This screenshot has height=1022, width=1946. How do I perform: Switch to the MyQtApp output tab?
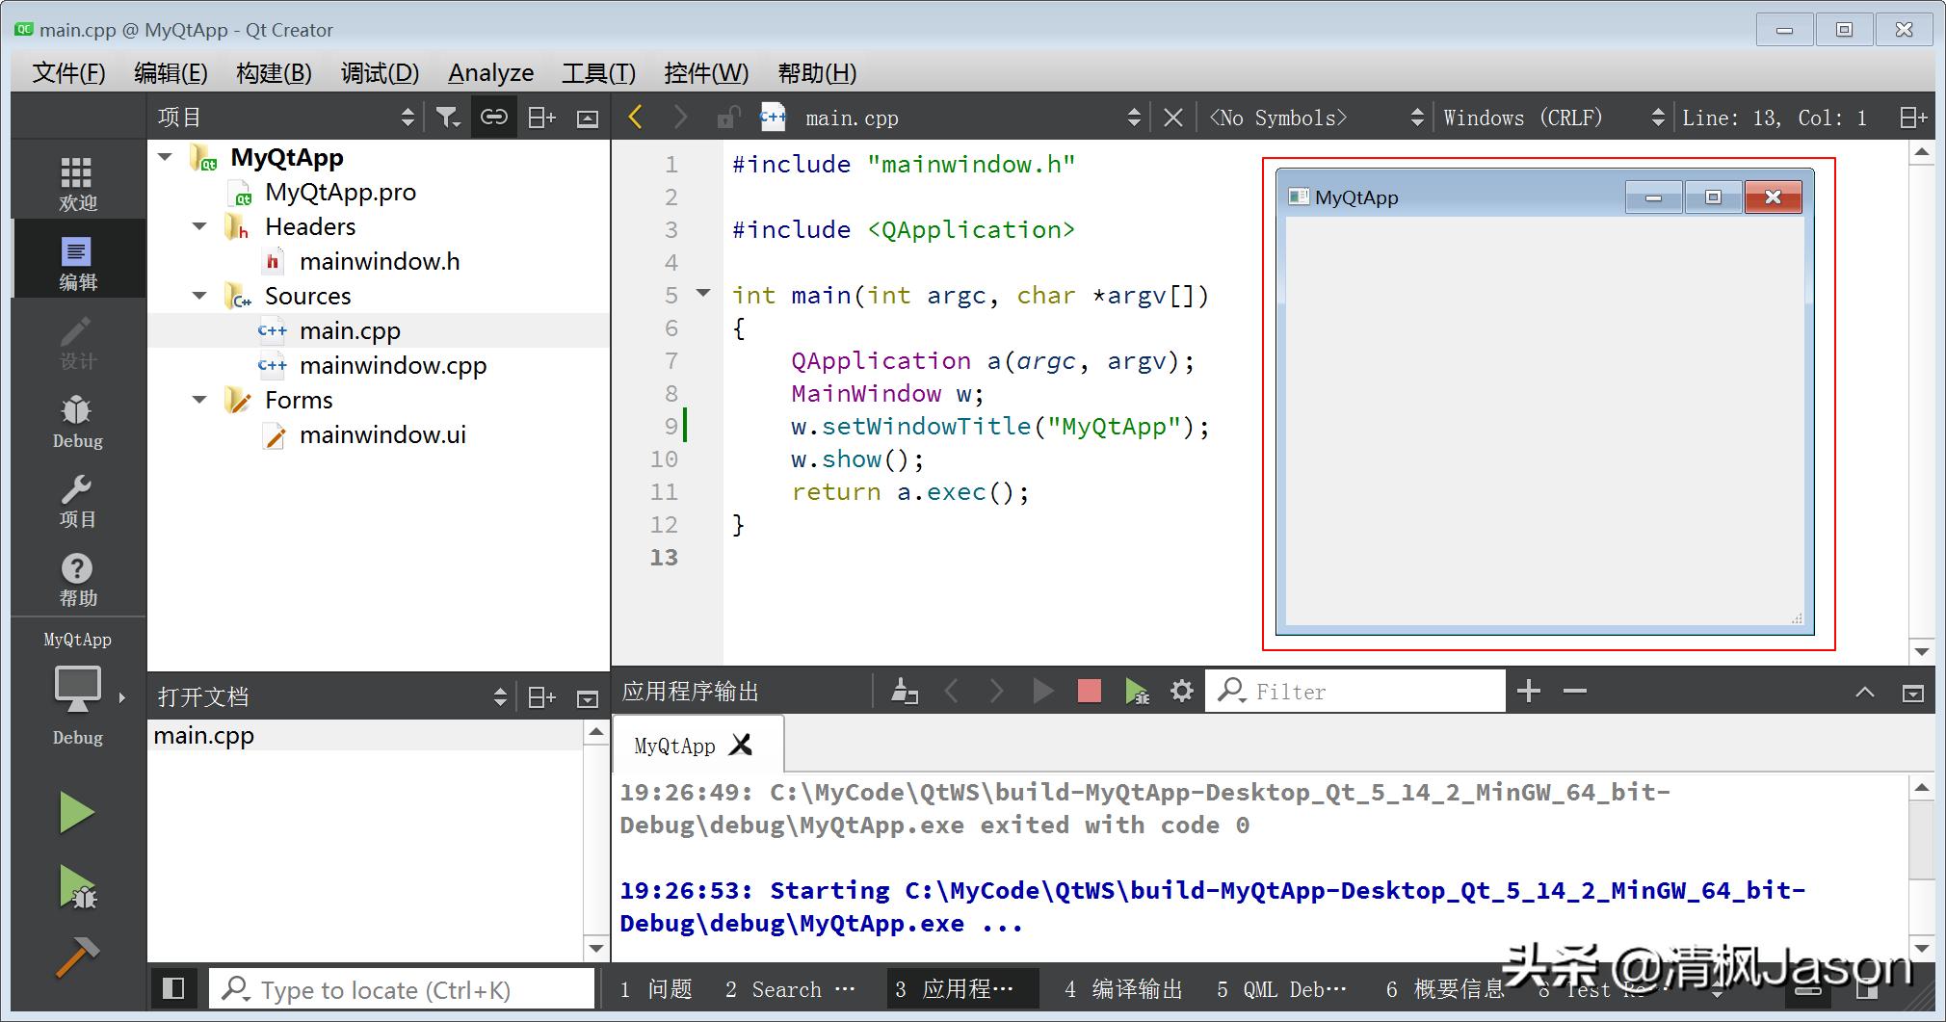pyautogui.click(x=674, y=744)
